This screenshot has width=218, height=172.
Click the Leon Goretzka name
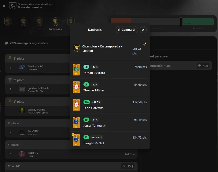93,108
